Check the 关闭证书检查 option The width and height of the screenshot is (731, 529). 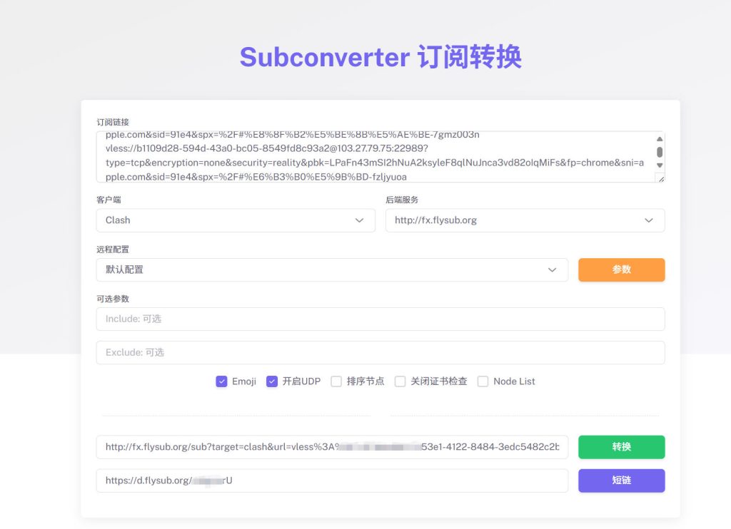(x=400, y=381)
